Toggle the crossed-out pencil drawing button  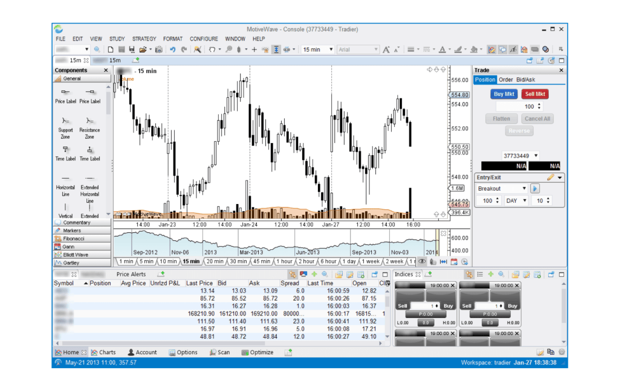click(x=513, y=49)
